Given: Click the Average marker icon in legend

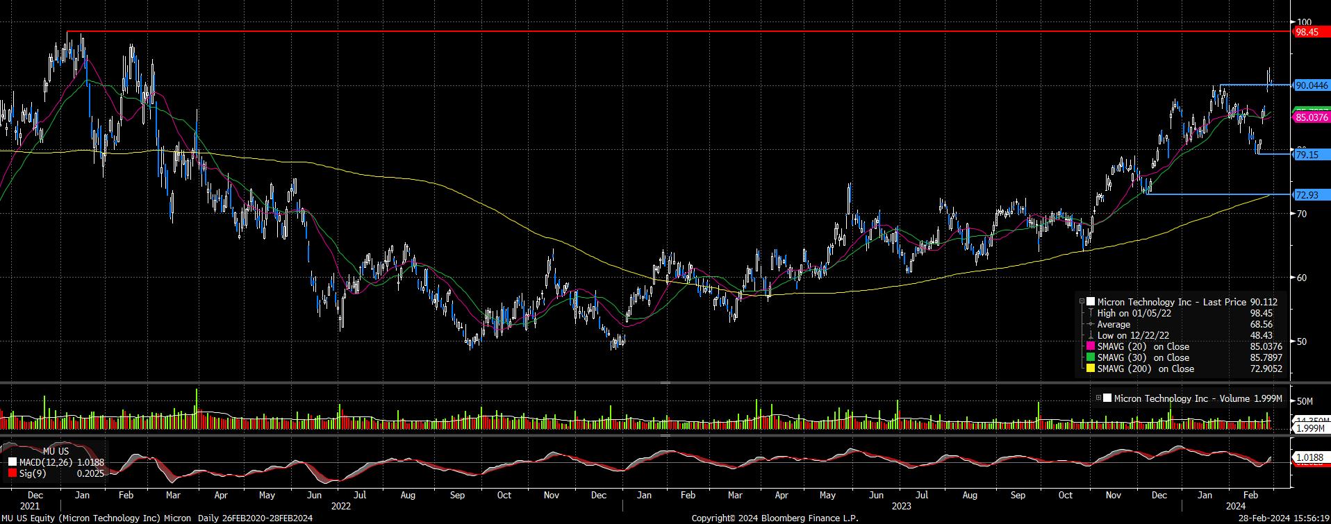Looking at the screenshot, I should [1091, 324].
